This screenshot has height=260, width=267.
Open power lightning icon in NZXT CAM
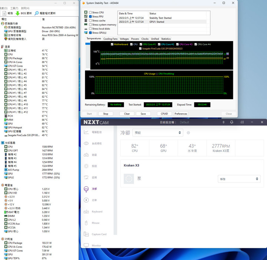coord(86,200)
